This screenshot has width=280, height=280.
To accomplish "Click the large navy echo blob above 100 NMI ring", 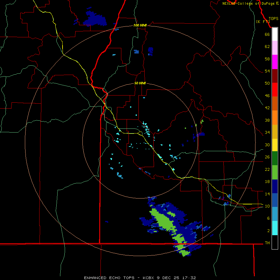I will point(95,19).
